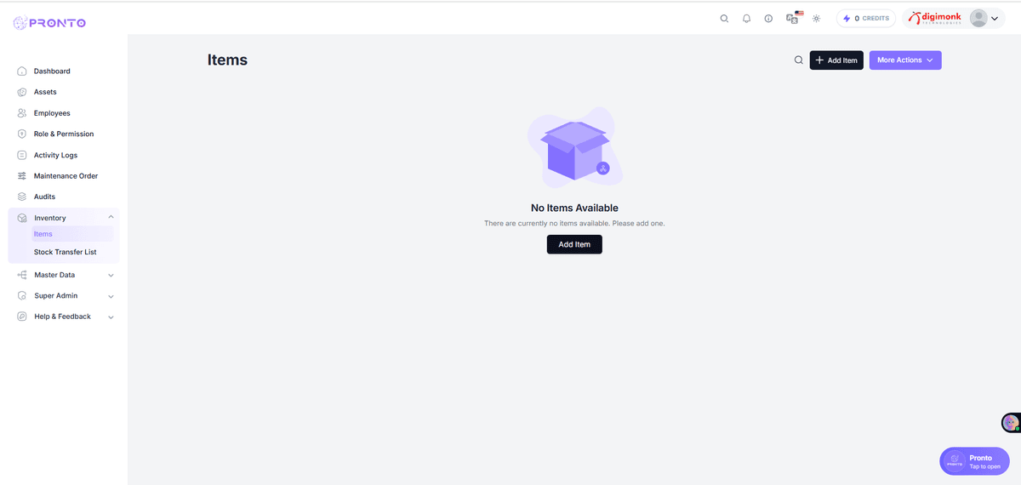Click the Activity Logs icon

pyautogui.click(x=22, y=155)
